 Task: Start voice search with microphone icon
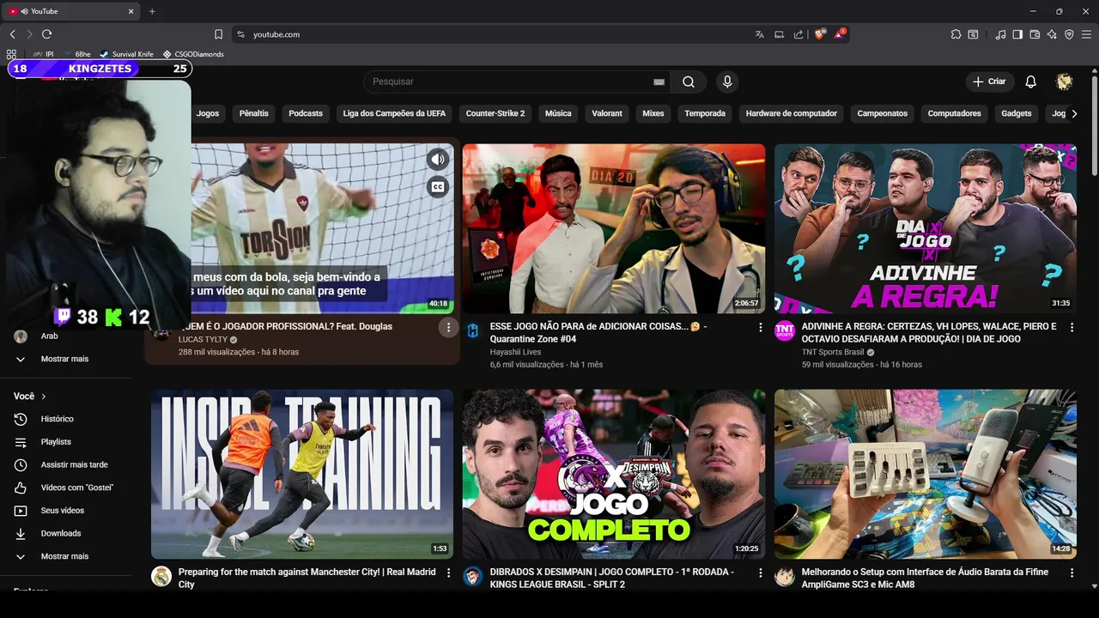pos(727,82)
